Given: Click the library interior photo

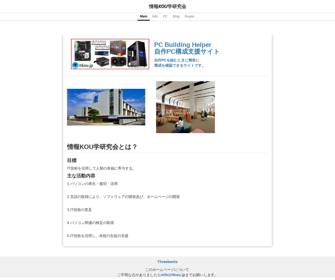Looking at the screenshot, I should [x=186, y=107].
